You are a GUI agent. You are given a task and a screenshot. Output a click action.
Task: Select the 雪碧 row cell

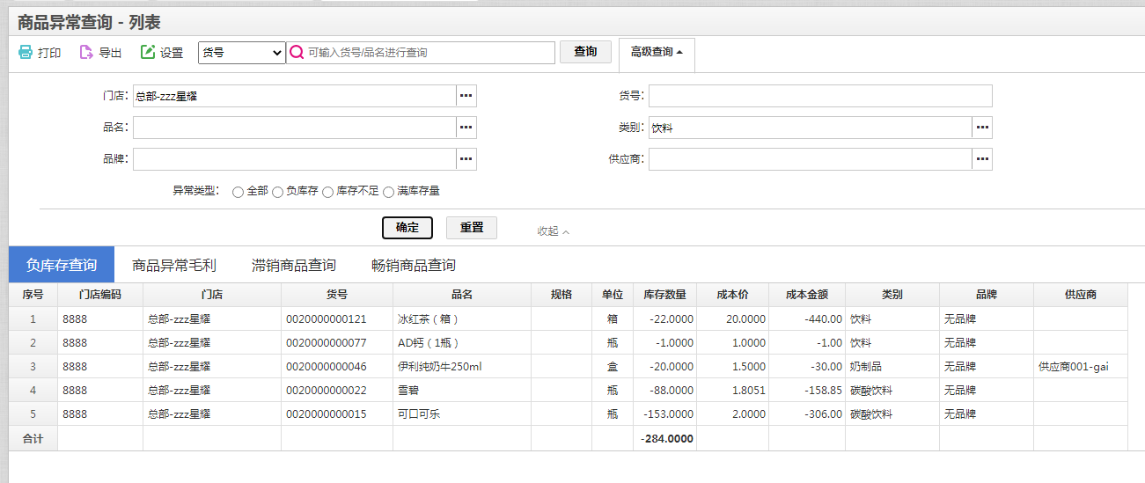462,390
